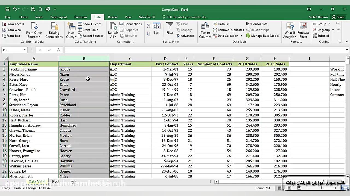
Task: Open the Text to Columns tool
Action: point(205,30)
